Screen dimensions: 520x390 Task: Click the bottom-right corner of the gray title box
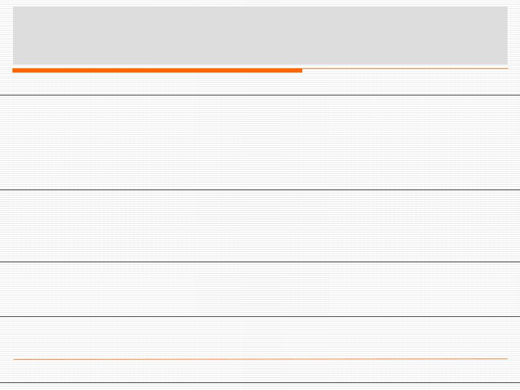click(x=506, y=63)
